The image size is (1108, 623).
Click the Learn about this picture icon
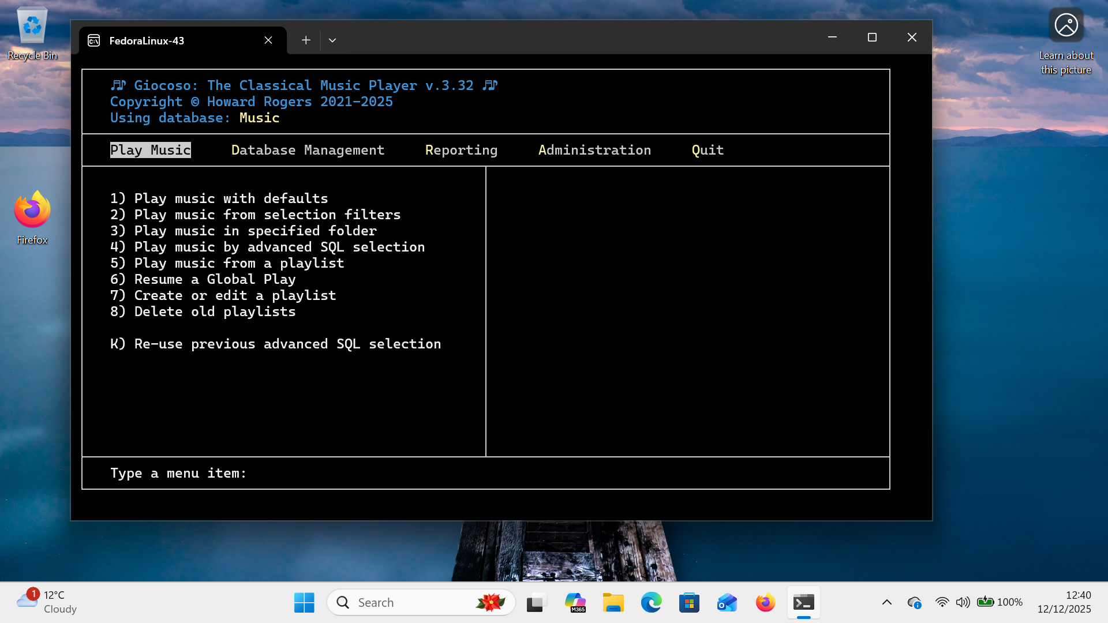1066,25
